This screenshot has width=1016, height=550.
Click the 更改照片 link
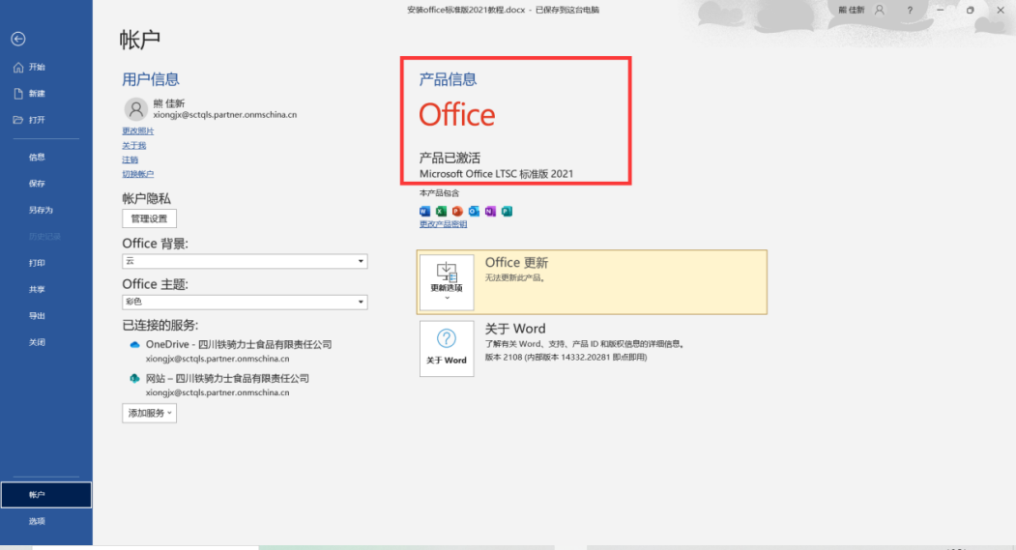coord(138,130)
